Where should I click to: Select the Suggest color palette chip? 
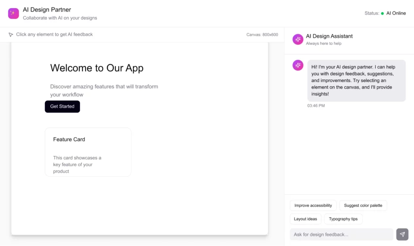click(x=363, y=206)
